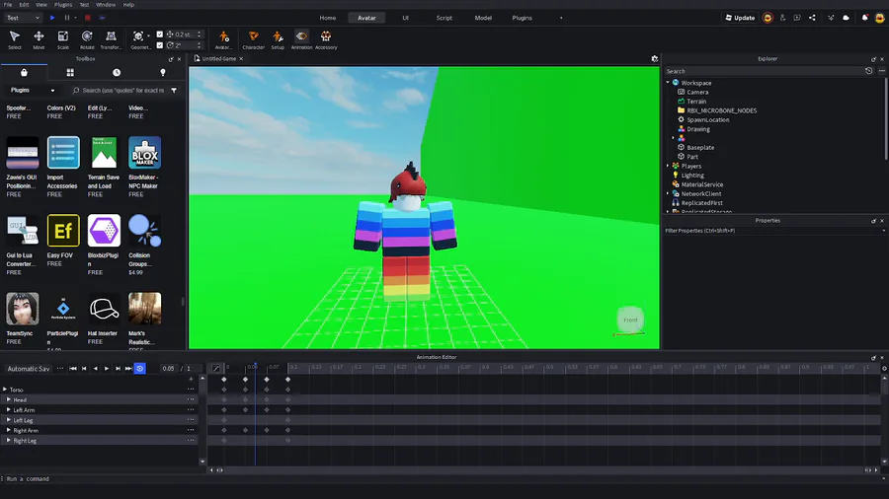Open notifications bell in top bar
889x499 pixels.
[864, 18]
